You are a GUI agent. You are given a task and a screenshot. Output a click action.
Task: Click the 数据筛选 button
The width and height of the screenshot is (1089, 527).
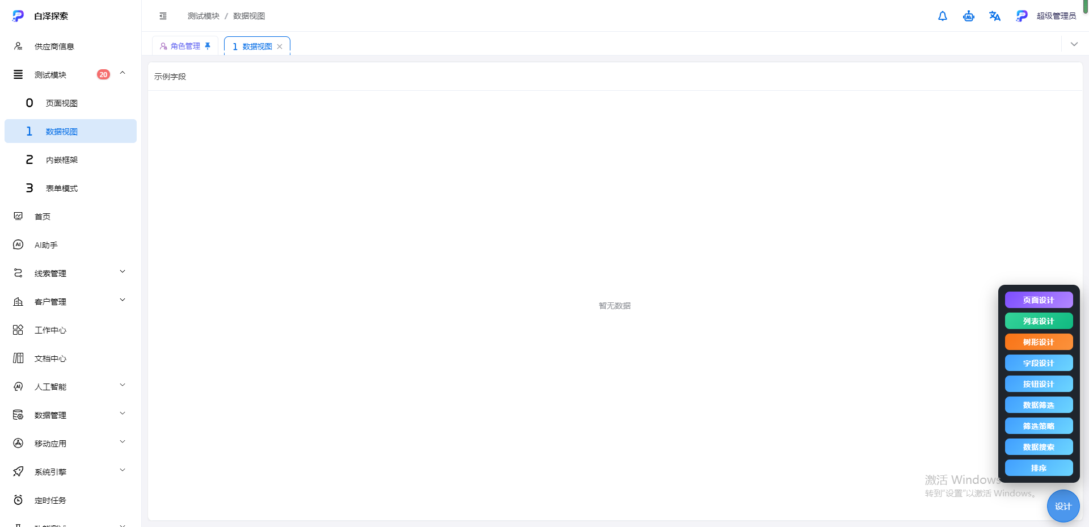click(1039, 405)
